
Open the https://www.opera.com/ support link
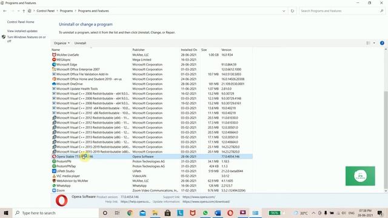pos(199,197)
